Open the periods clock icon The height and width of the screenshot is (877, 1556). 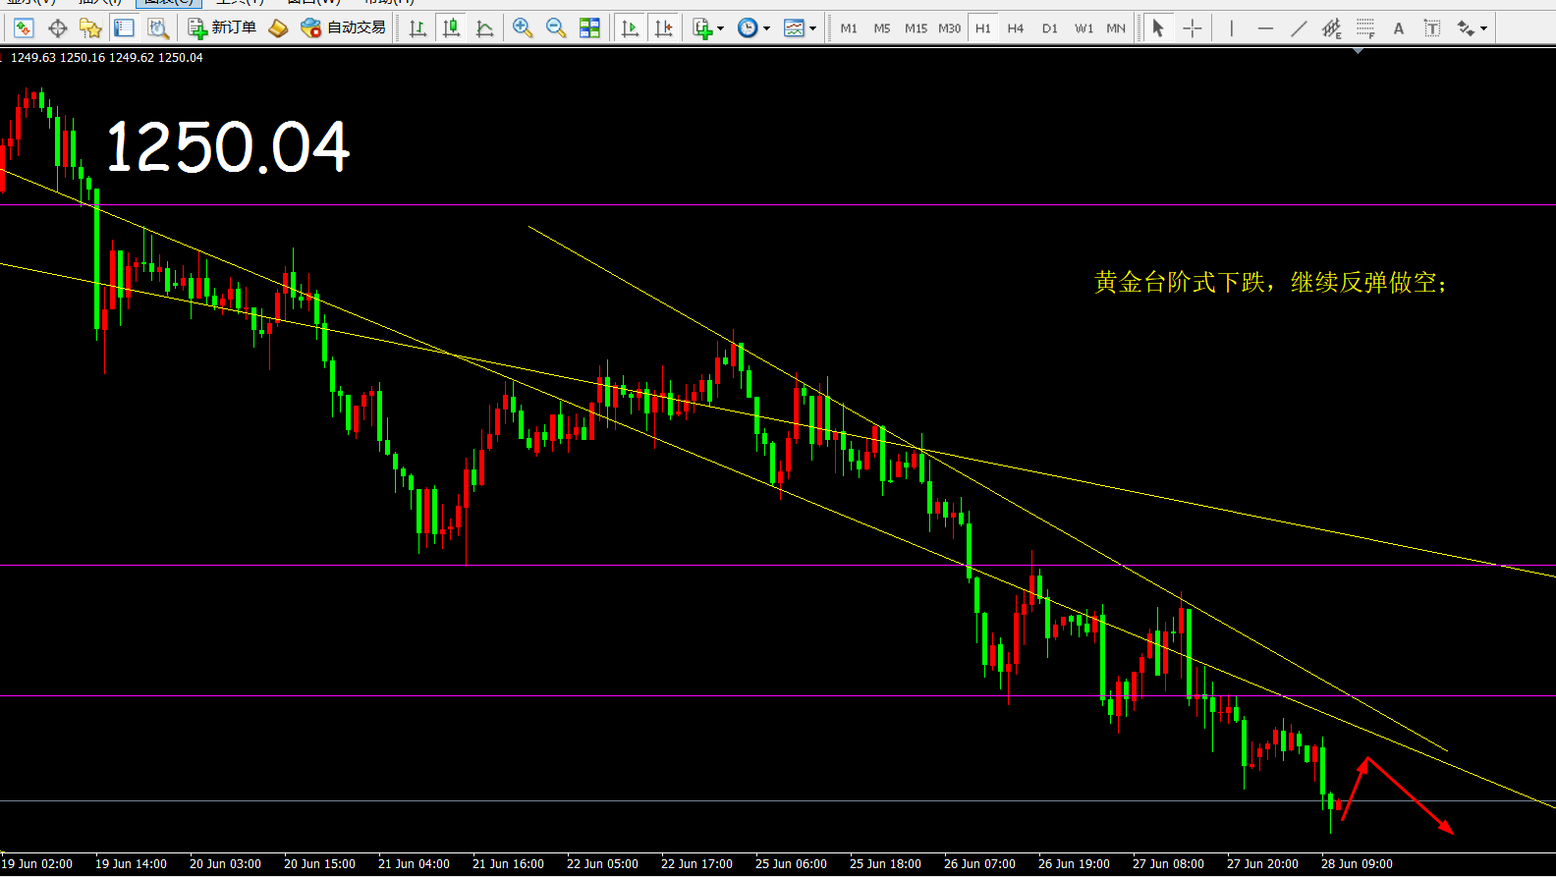tap(748, 28)
